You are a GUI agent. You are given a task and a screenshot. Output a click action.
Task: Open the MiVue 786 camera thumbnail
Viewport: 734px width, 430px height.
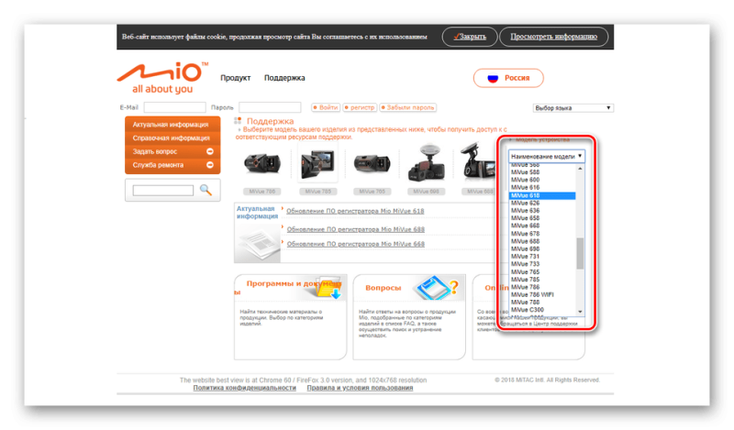[262, 164]
